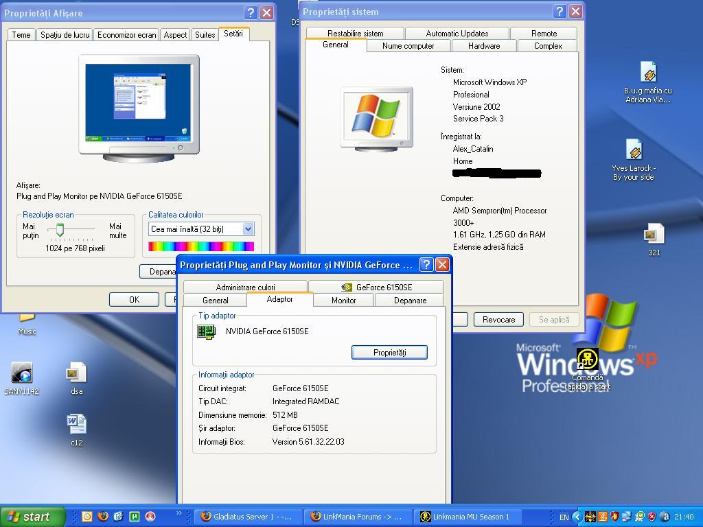703x527 pixels.
Task: Click the color spectrum bar
Action: [x=201, y=246]
